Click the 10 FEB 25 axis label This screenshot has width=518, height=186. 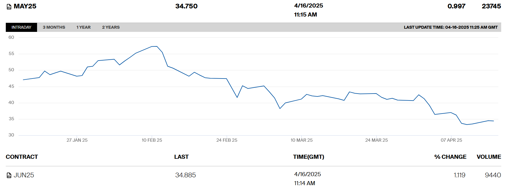coord(152,140)
